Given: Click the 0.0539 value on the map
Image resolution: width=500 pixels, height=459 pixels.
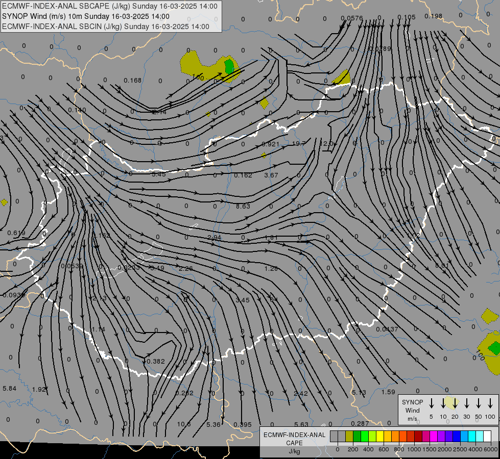Looking at the screenshot, I should tap(72, 266).
